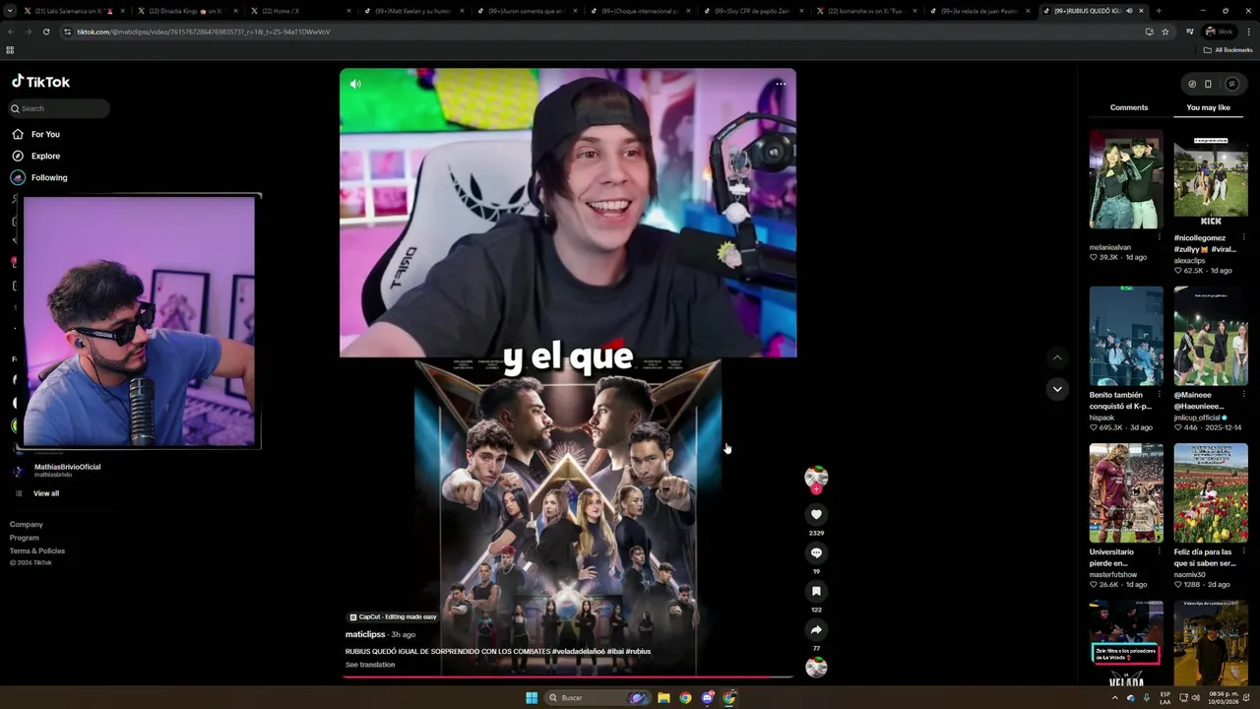Click the Buscar taskbar search box
Image resolution: width=1260 pixels, height=709 pixels.
click(x=598, y=697)
